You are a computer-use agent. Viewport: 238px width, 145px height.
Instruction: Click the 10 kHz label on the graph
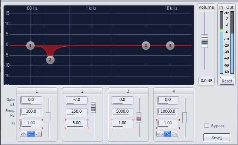point(171,8)
